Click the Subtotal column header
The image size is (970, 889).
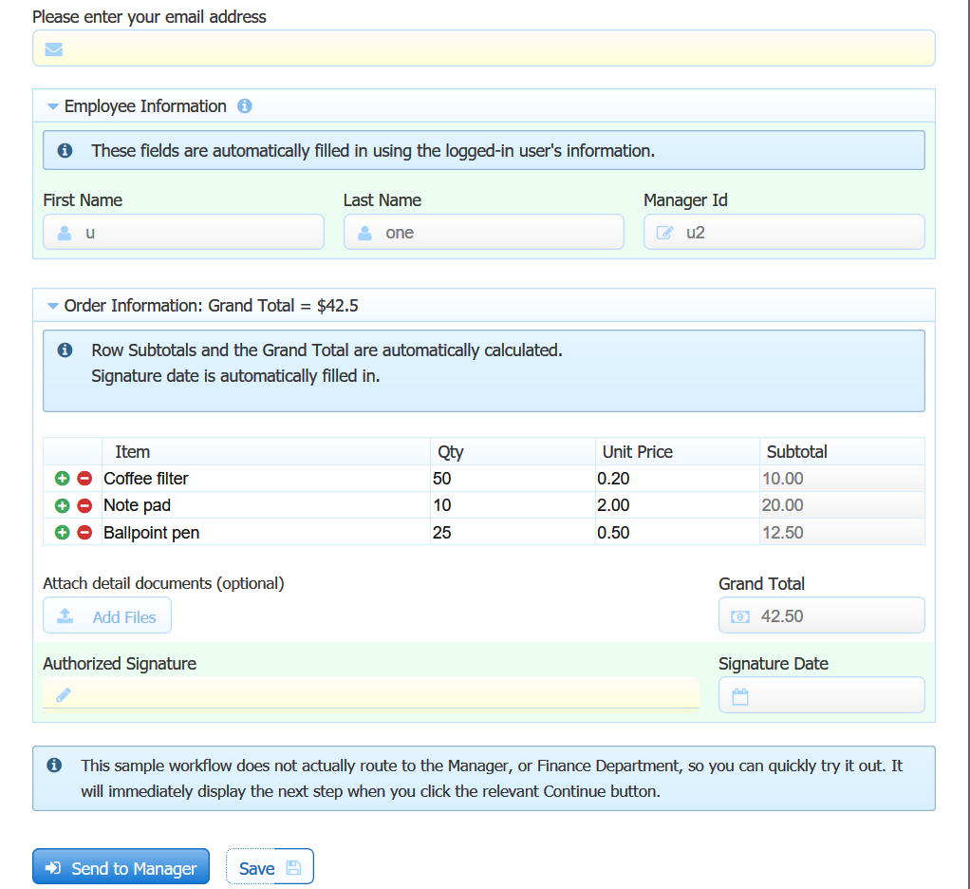pos(843,451)
